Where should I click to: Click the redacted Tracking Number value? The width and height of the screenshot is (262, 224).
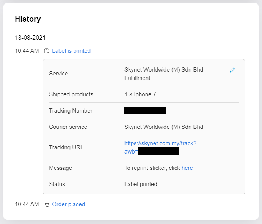[144, 111]
